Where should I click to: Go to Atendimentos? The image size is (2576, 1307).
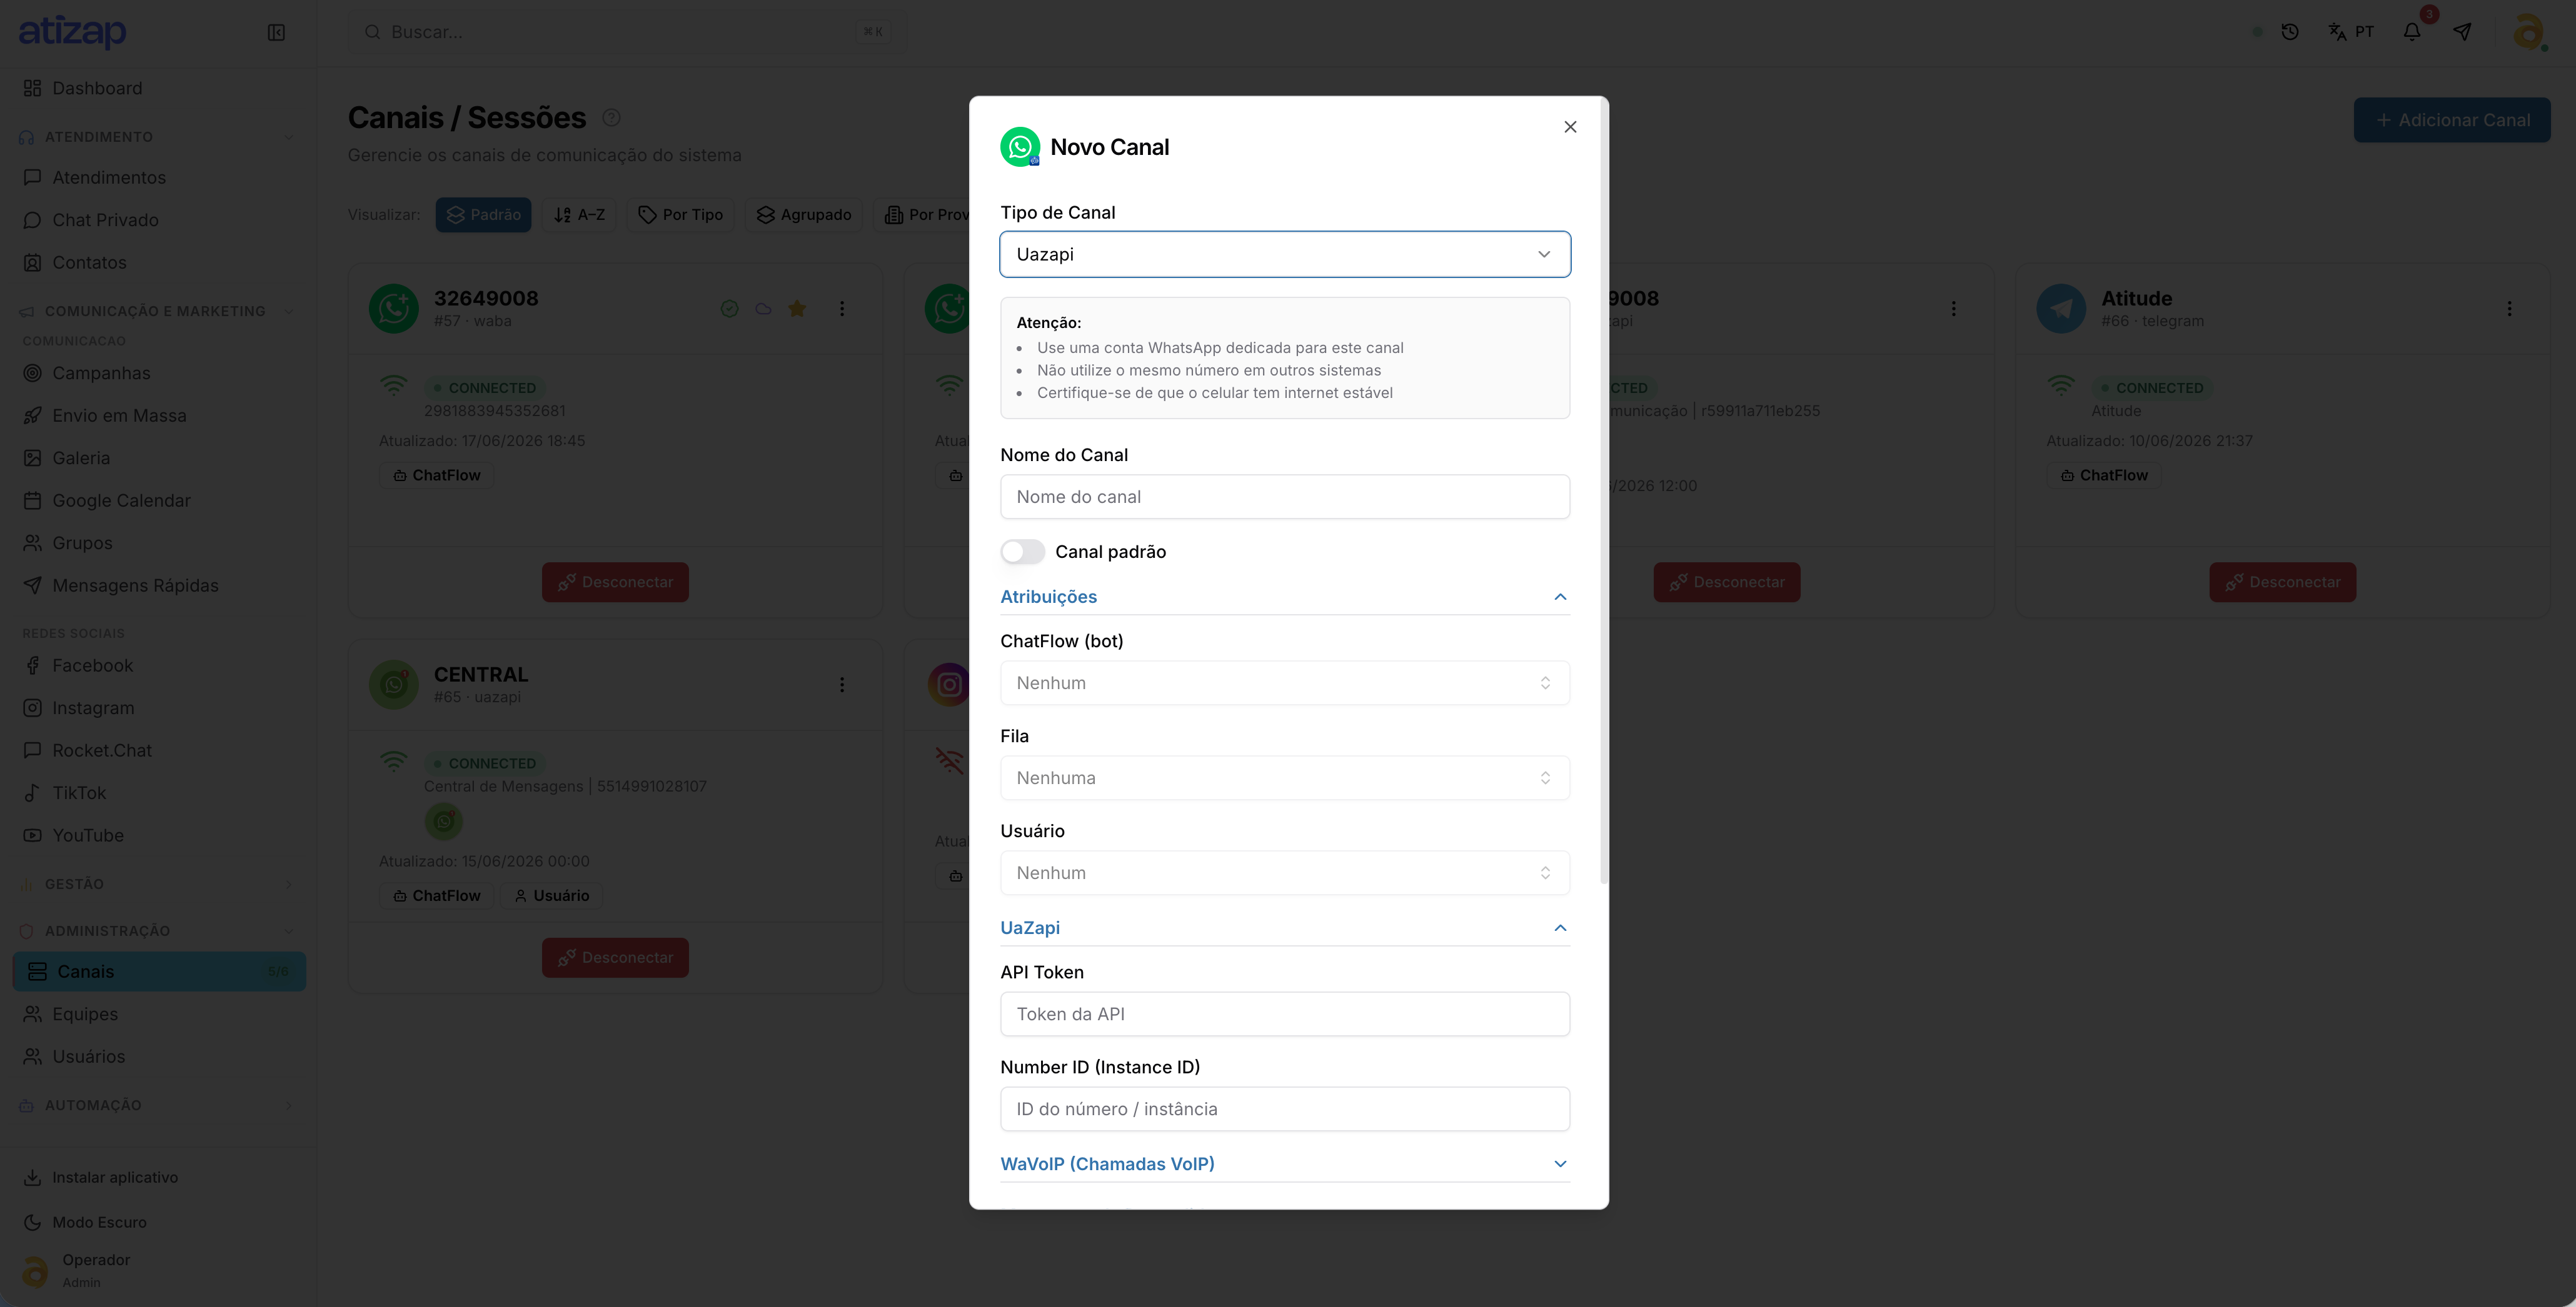[159, 177]
